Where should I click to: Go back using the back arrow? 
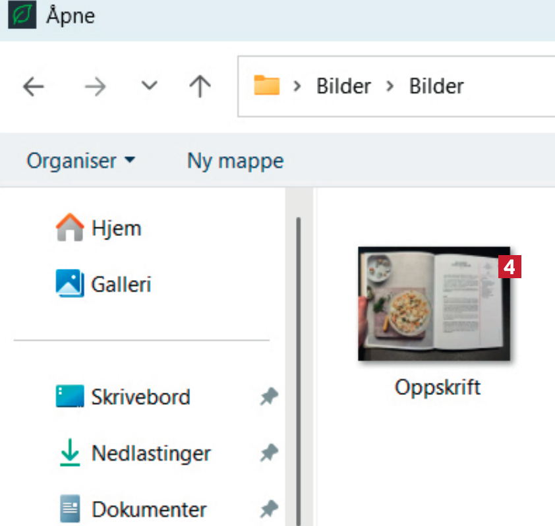pos(34,86)
